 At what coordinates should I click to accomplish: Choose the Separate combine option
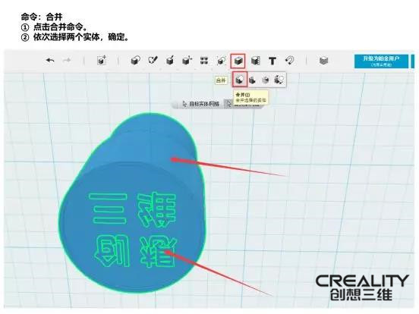[x=279, y=80]
